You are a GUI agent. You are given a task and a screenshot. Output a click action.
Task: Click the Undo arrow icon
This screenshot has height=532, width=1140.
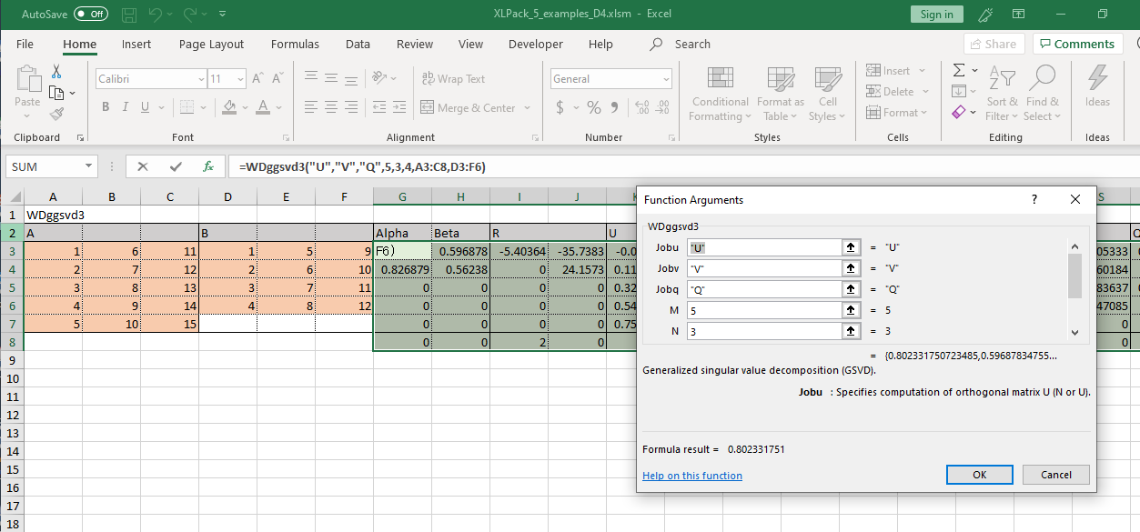pos(156,15)
